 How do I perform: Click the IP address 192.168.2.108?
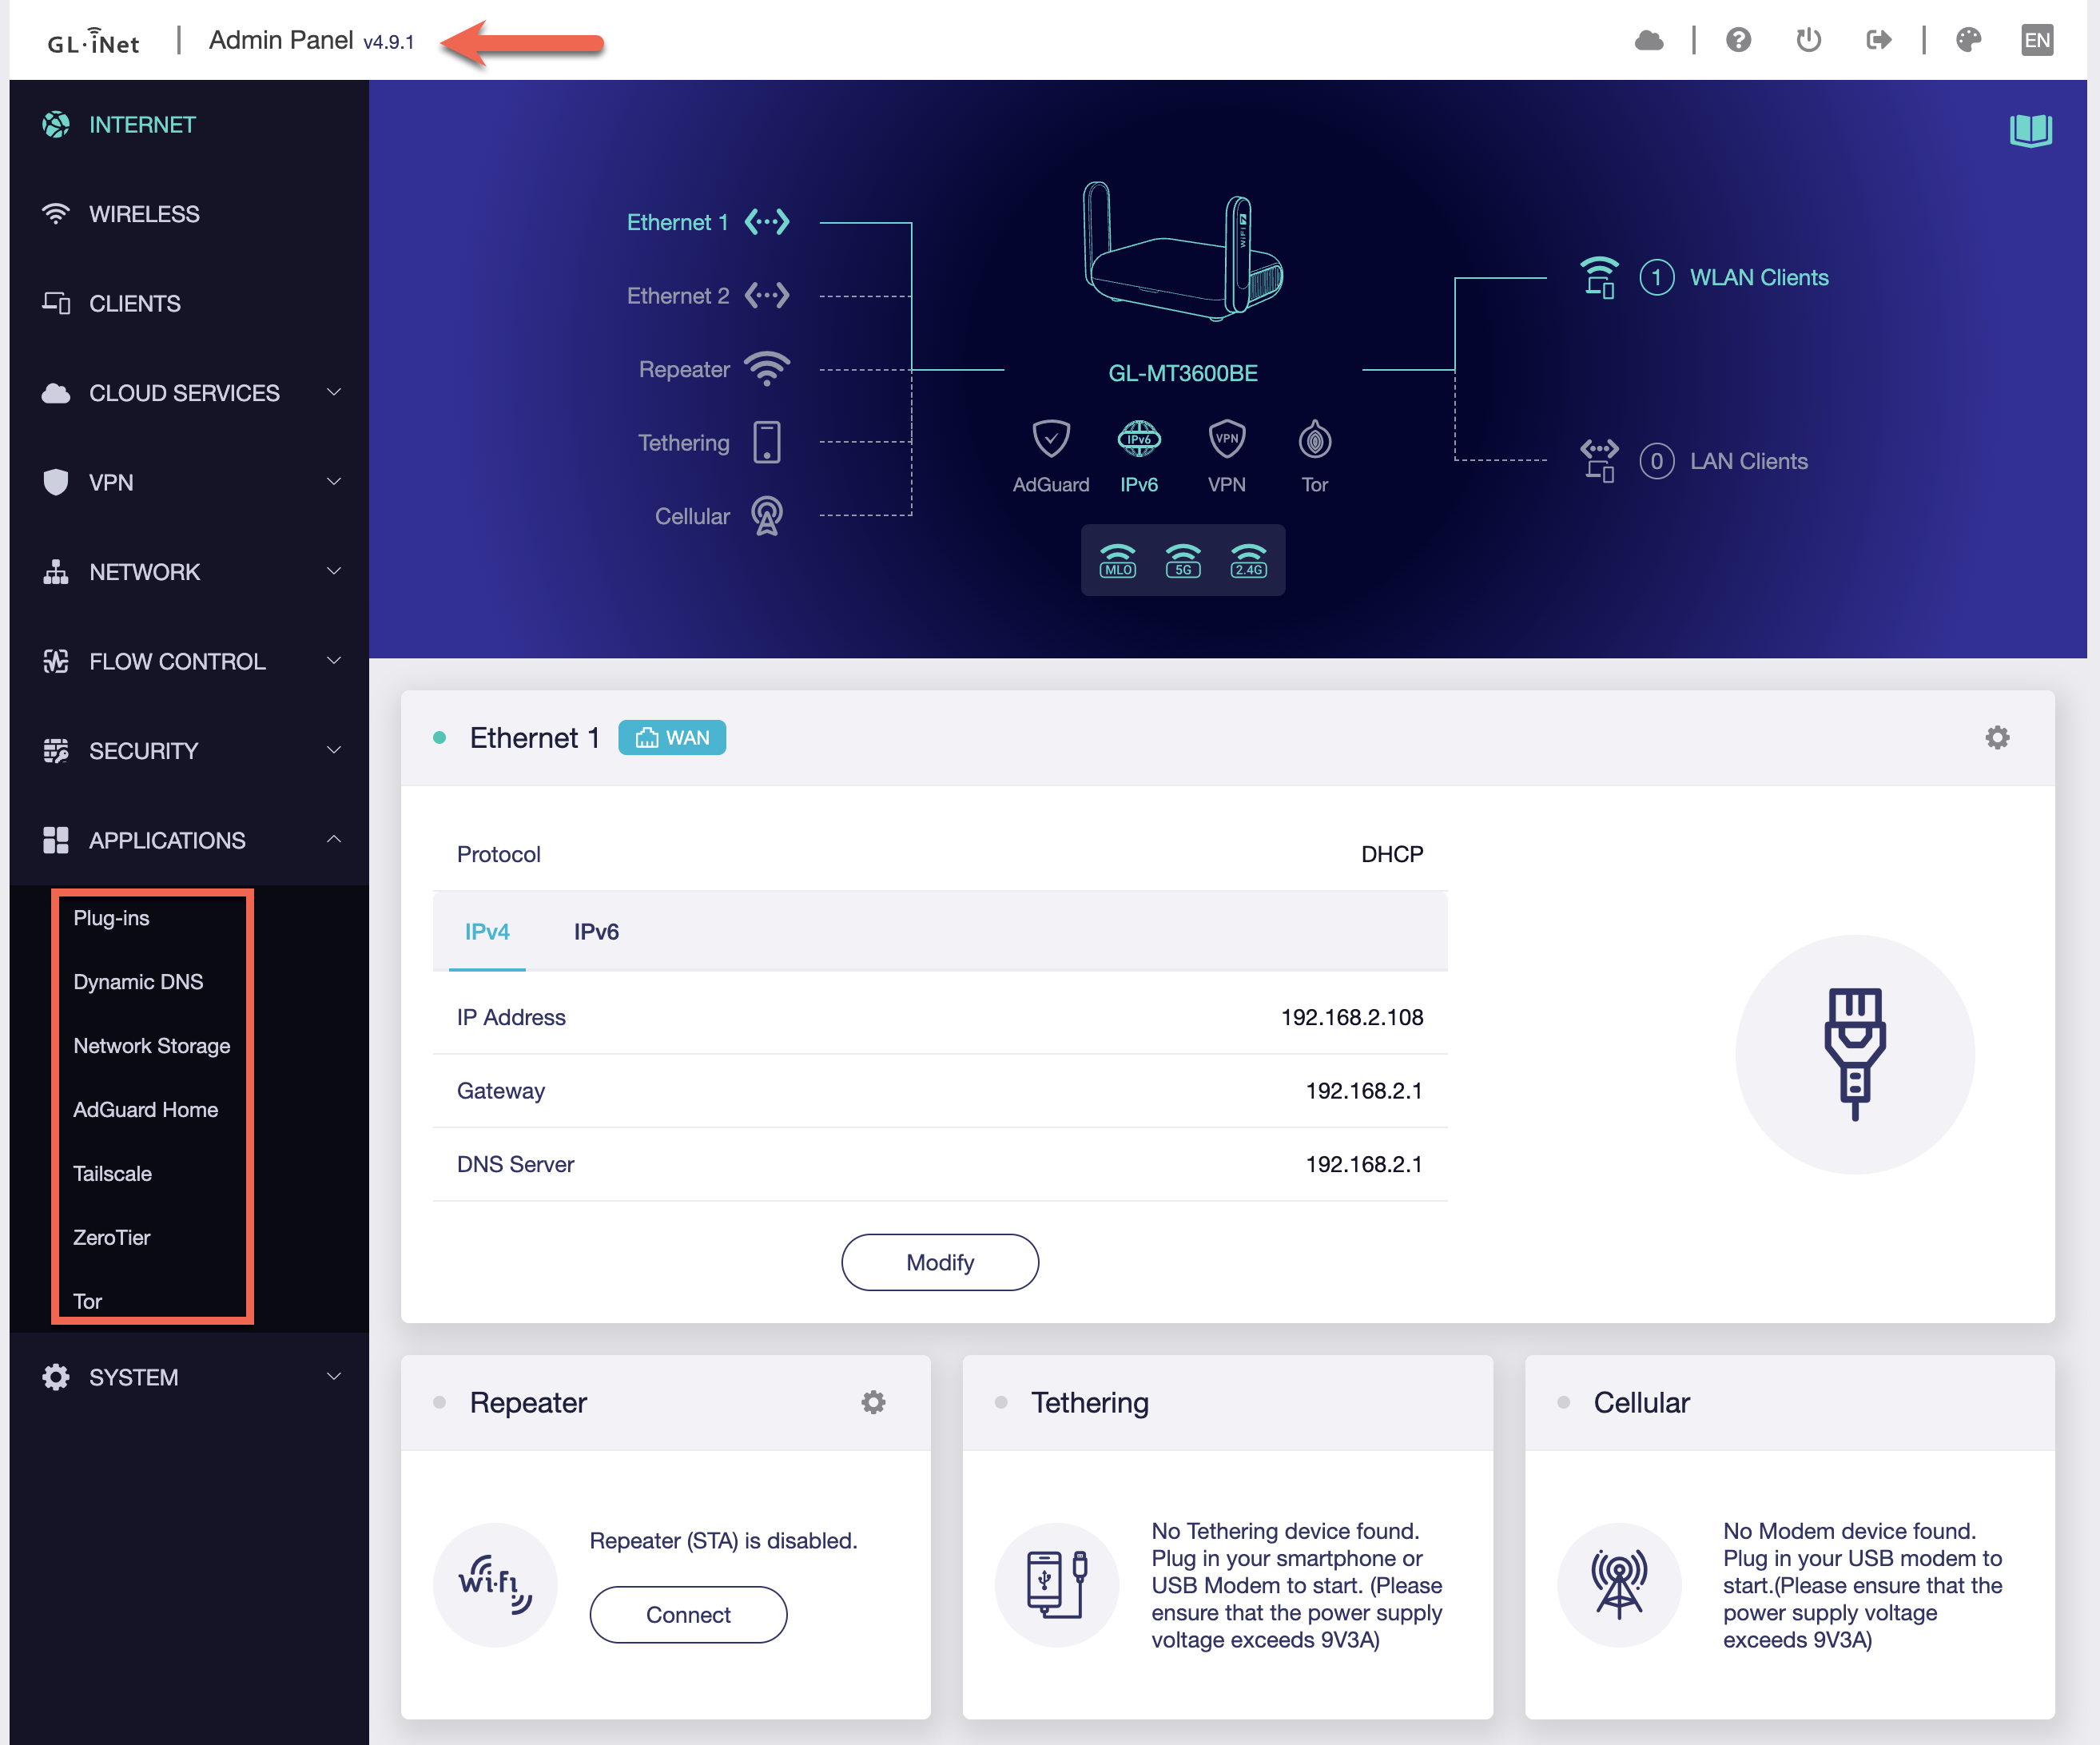click(1352, 1017)
